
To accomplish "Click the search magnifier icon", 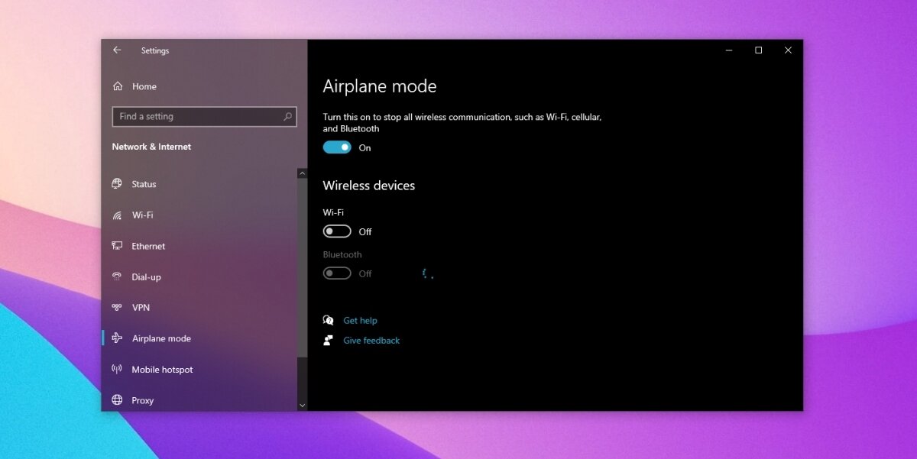I will click(287, 116).
